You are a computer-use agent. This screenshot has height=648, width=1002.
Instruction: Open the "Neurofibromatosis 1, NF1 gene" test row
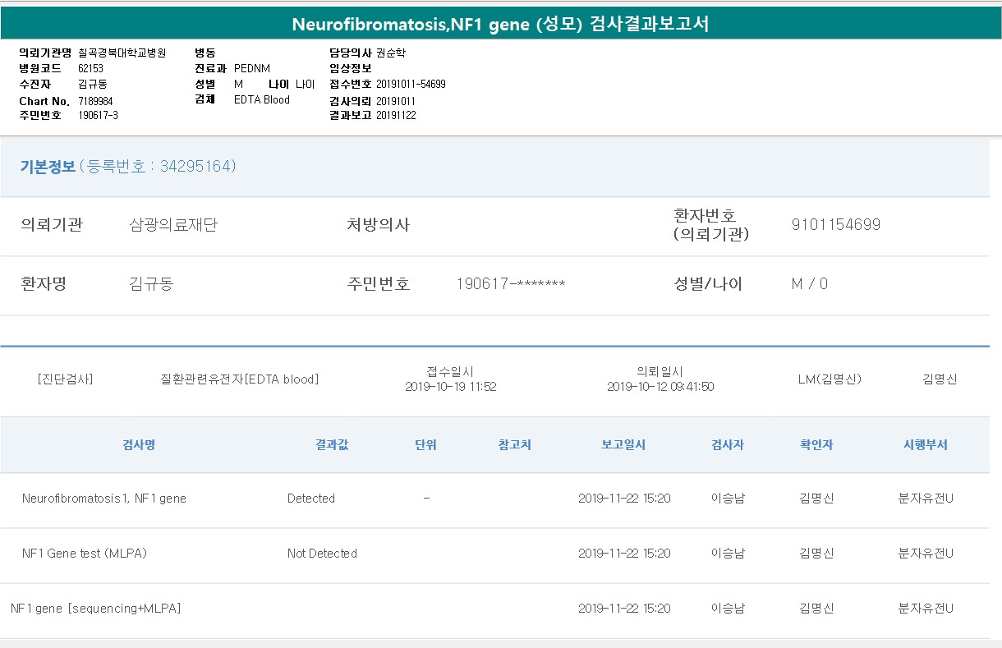pos(104,499)
